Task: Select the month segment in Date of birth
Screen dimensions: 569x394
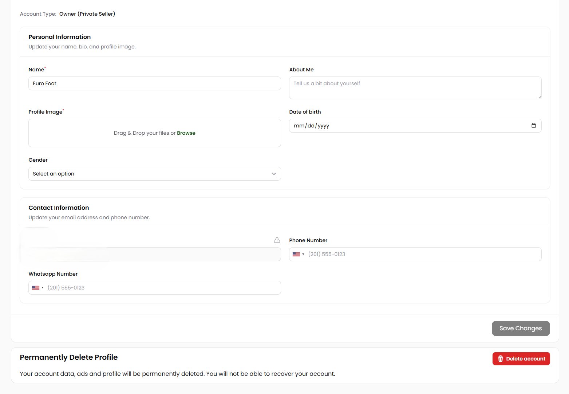Action: (x=299, y=126)
